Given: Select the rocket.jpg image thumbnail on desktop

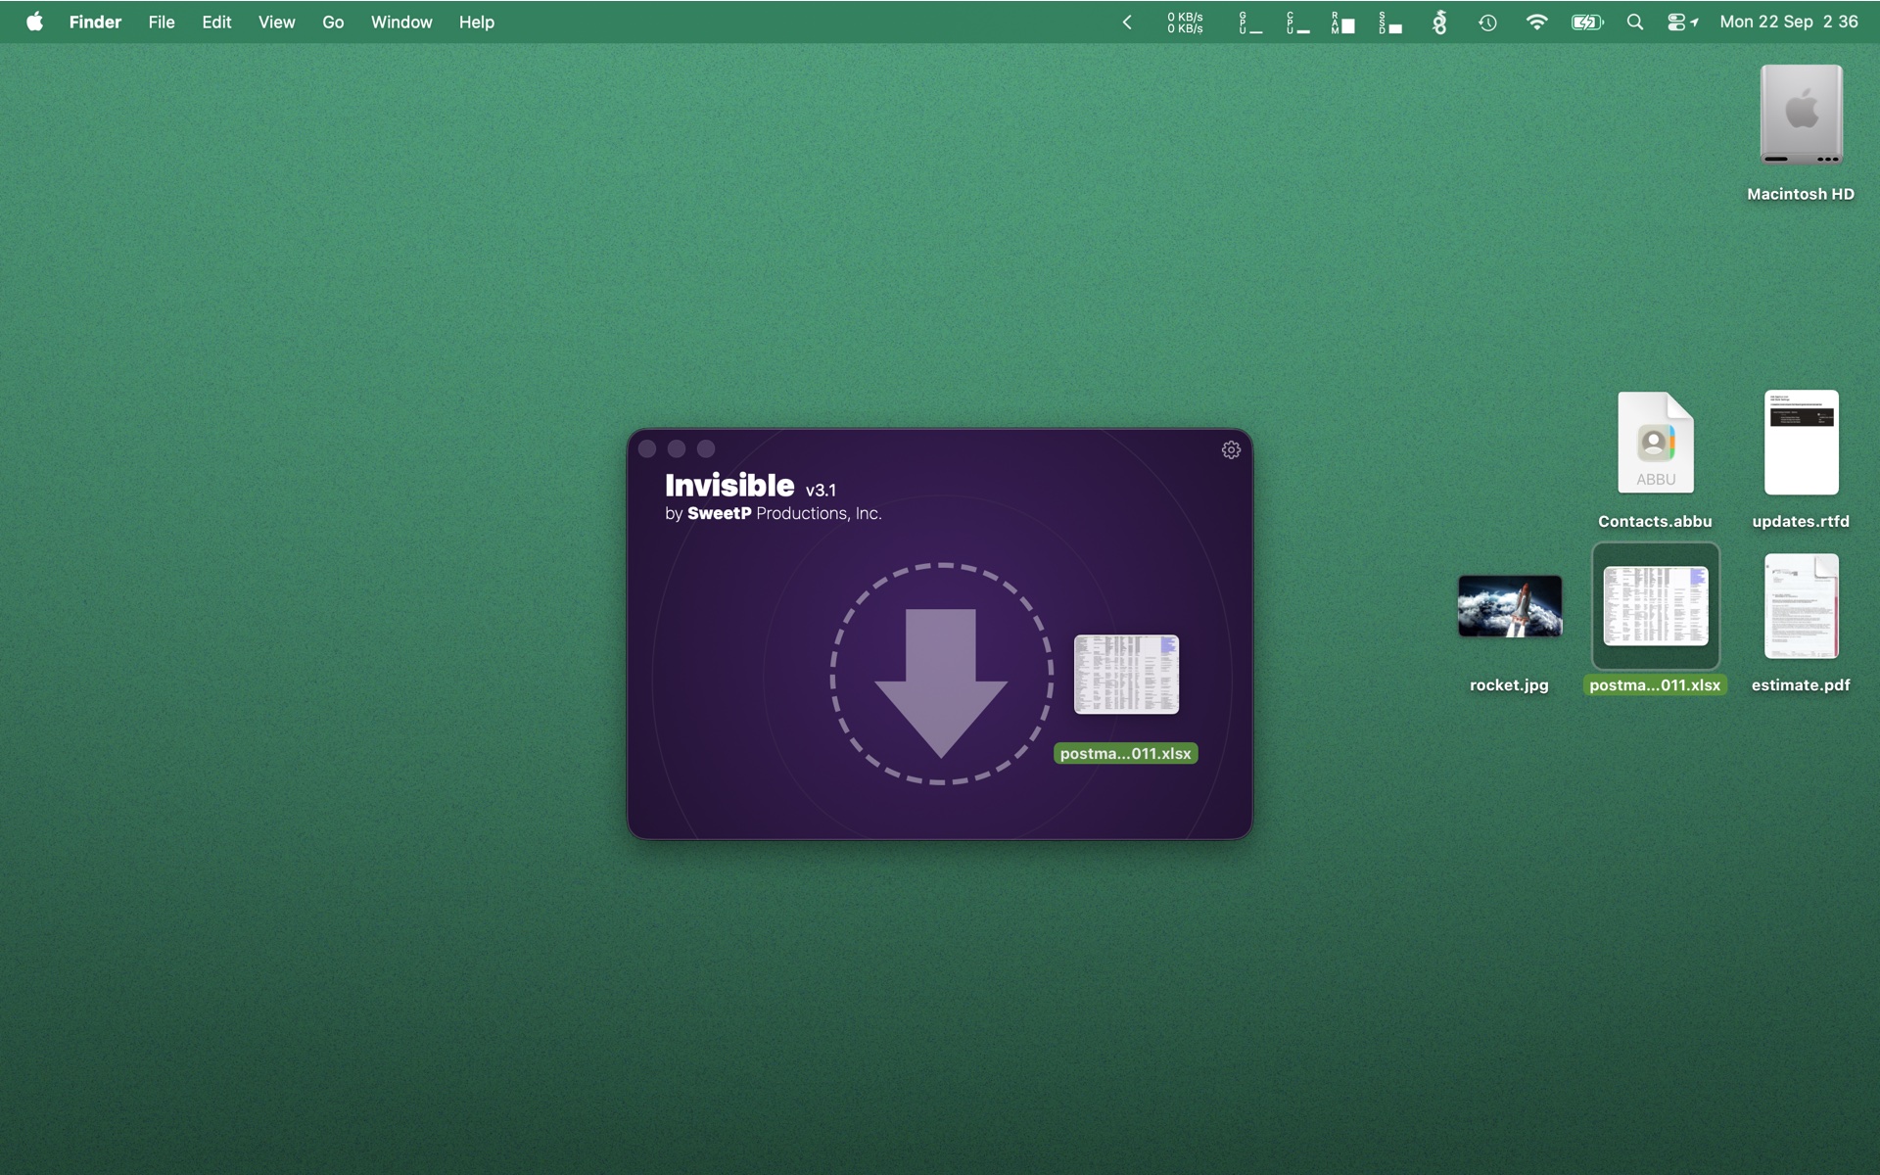Looking at the screenshot, I should pos(1509,606).
